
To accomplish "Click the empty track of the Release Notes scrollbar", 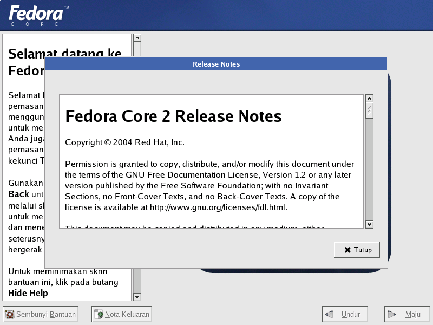I will click(x=369, y=170).
